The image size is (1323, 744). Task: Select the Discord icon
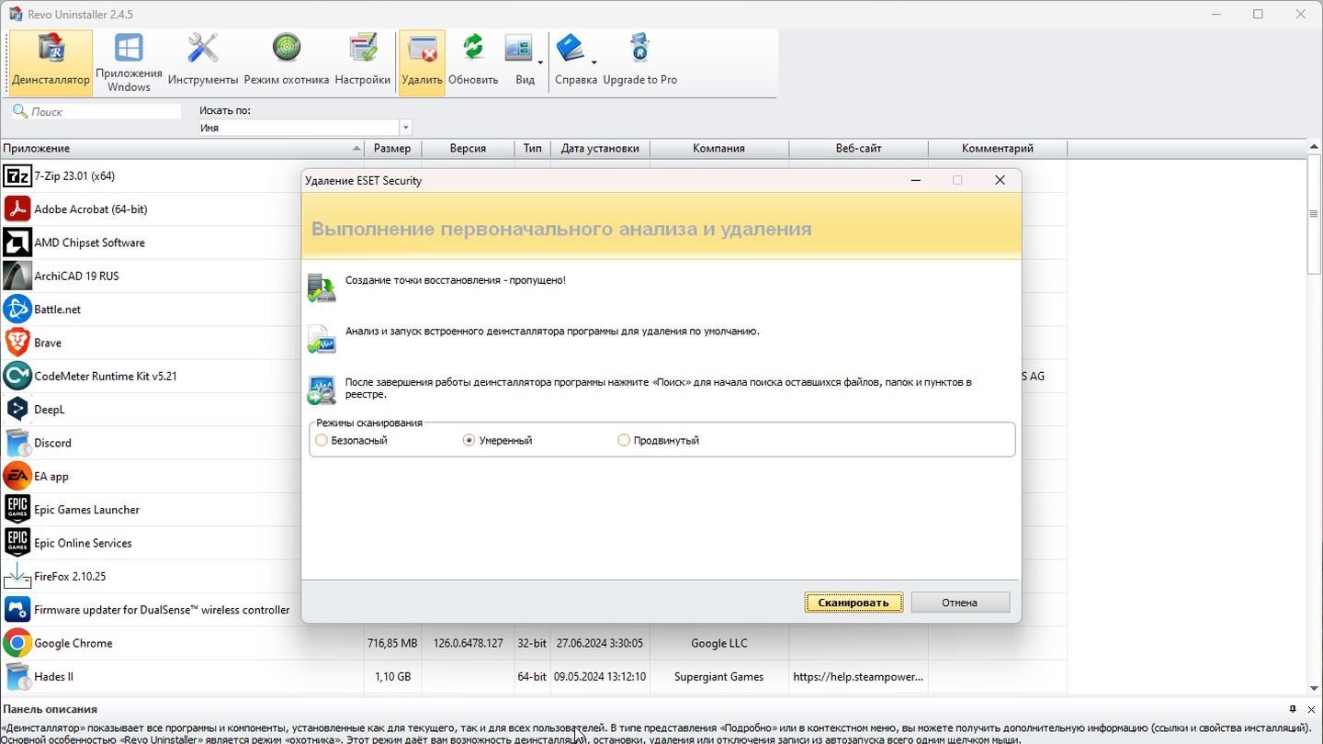pyautogui.click(x=17, y=443)
